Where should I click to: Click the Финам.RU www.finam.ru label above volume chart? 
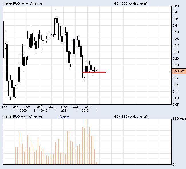click(22, 117)
